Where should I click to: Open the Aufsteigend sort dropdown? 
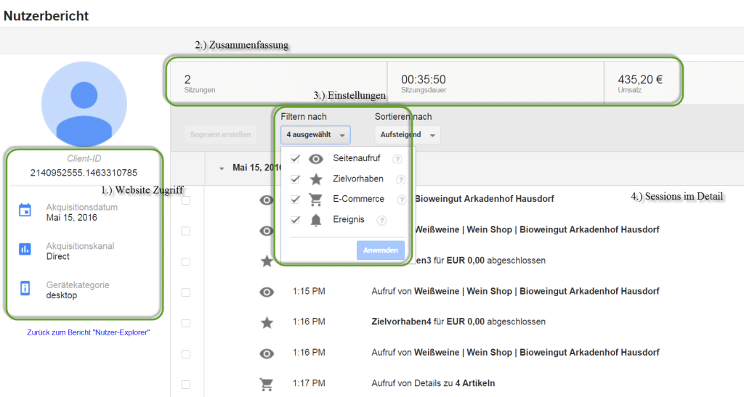[x=407, y=135]
